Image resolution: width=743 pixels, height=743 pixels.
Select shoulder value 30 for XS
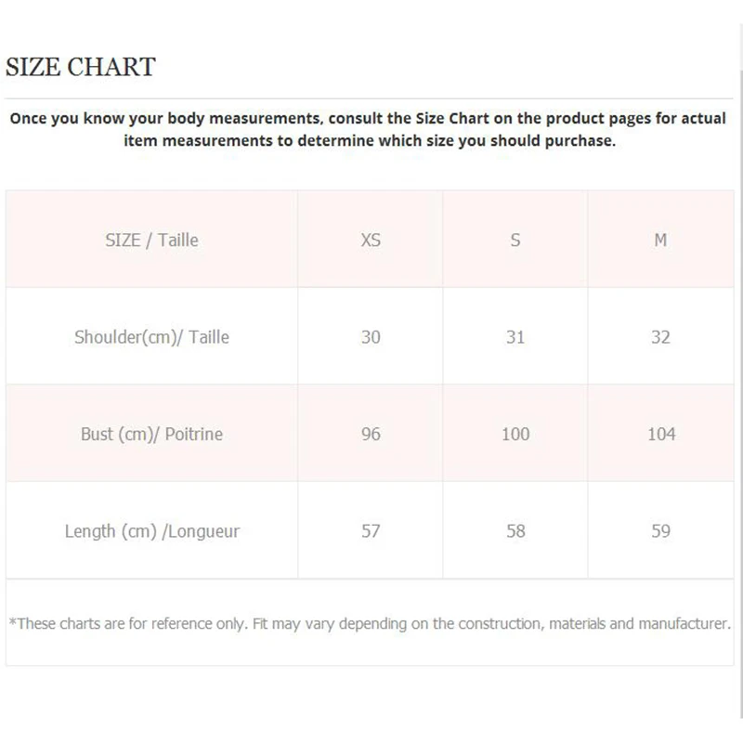point(371,337)
